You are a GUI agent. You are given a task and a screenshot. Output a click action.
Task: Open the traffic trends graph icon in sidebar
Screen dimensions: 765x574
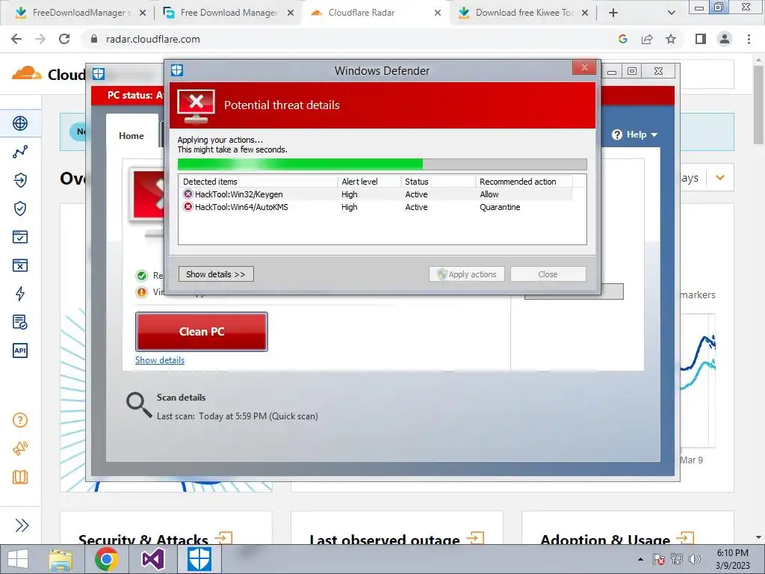[20, 152]
